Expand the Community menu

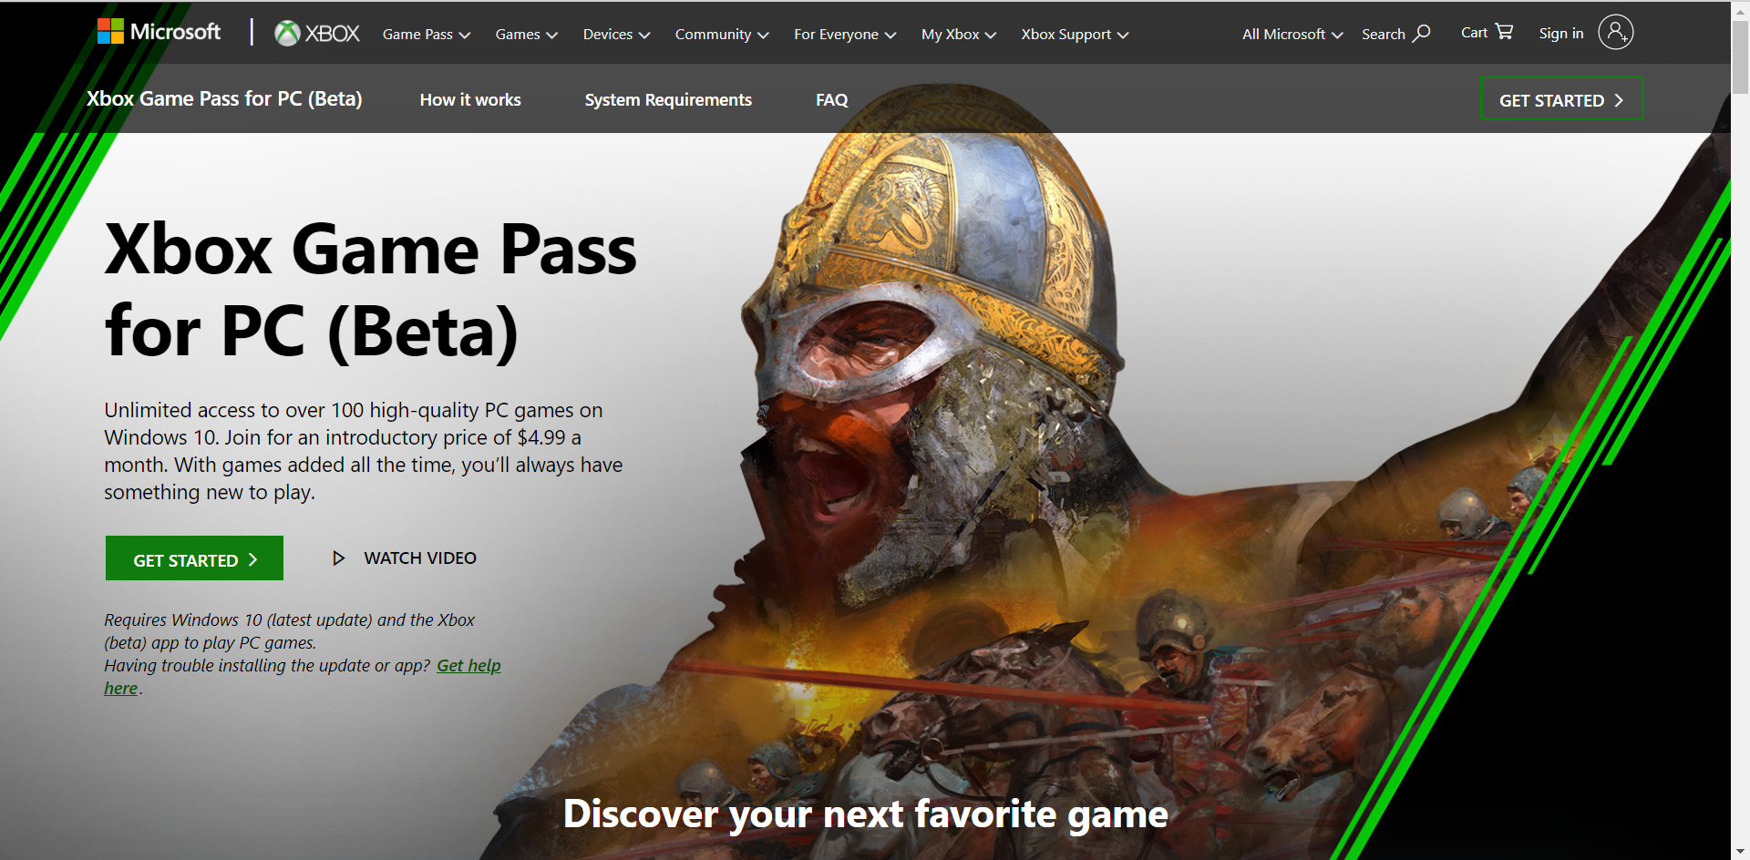tap(722, 35)
